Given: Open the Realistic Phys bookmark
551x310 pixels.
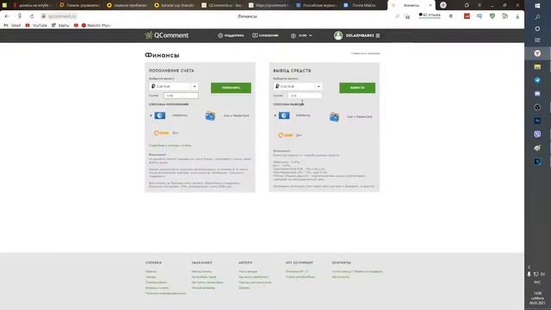Looking at the screenshot, I should (x=96, y=25).
